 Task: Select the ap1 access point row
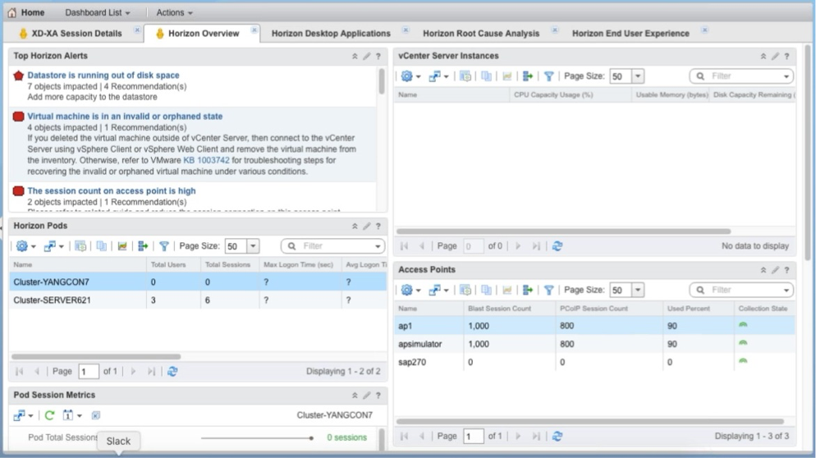(595, 325)
